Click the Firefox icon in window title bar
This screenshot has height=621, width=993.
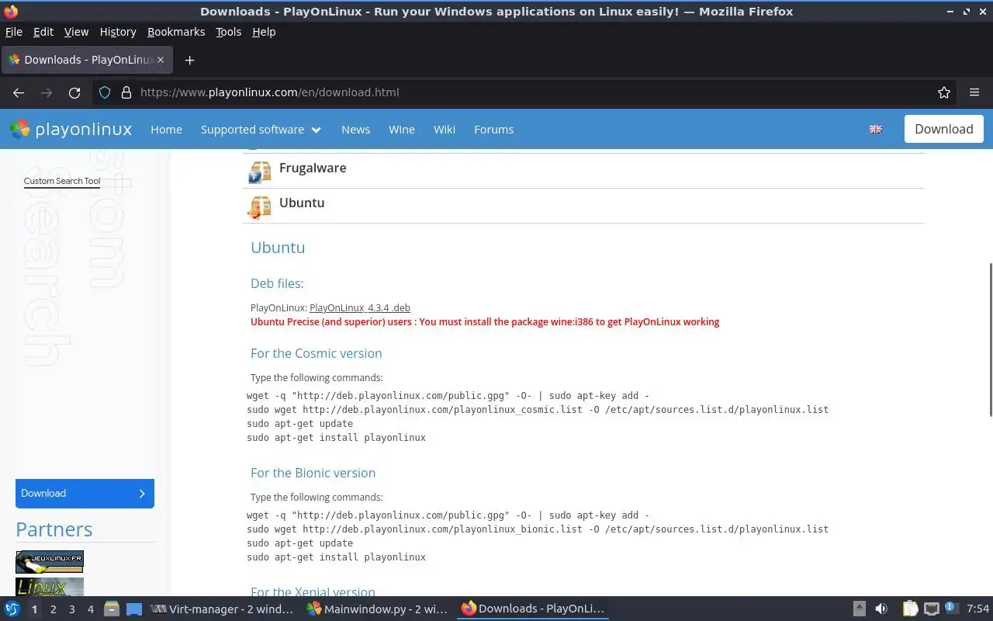coord(11,12)
